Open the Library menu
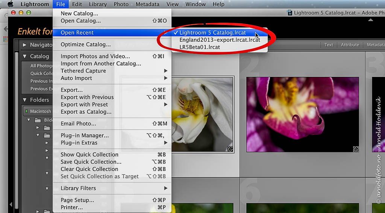The width and height of the screenshot is (385, 213). tap(98, 4)
